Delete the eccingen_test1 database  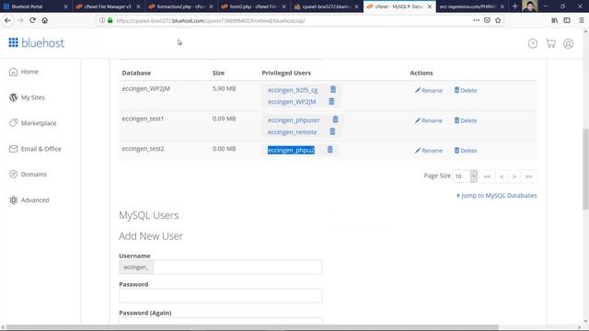[466, 120]
